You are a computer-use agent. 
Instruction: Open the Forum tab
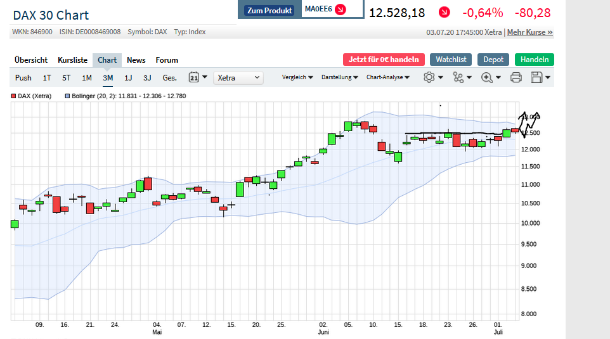pyautogui.click(x=167, y=60)
